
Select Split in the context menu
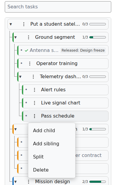click(x=52, y=157)
